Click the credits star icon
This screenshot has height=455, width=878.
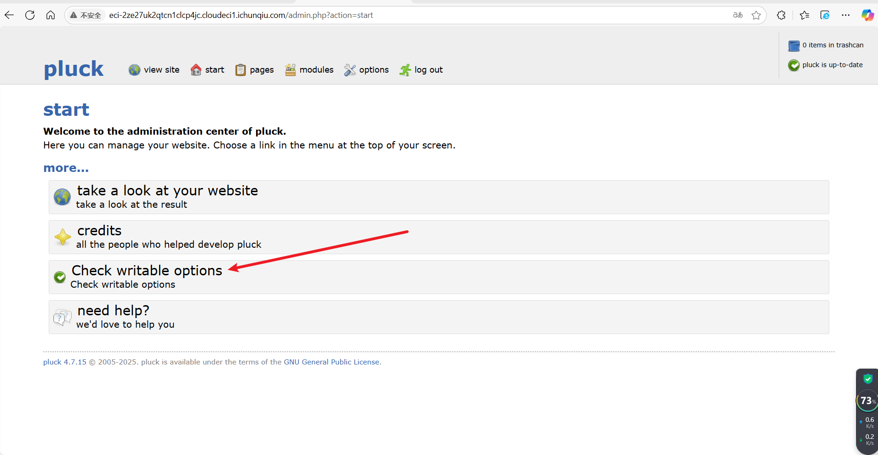click(x=63, y=237)
